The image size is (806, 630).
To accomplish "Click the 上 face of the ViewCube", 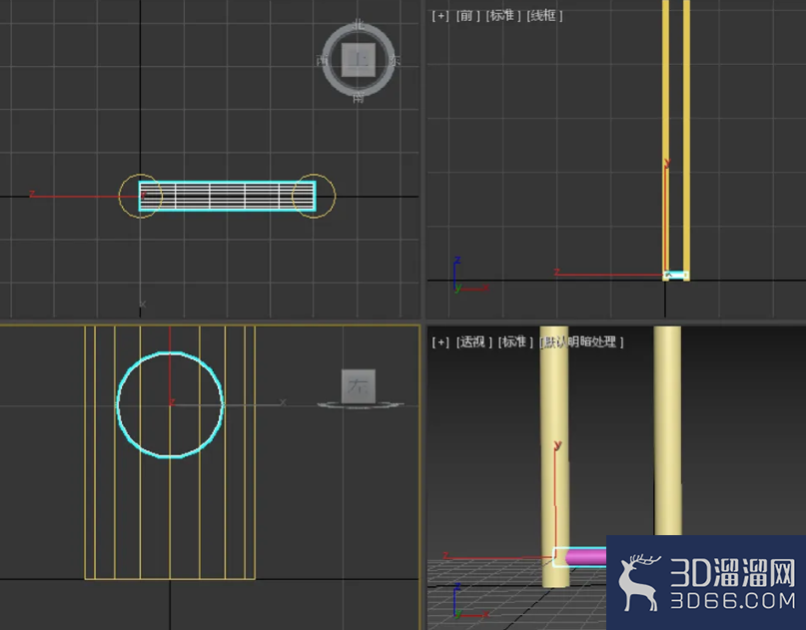I will (359, 60).
